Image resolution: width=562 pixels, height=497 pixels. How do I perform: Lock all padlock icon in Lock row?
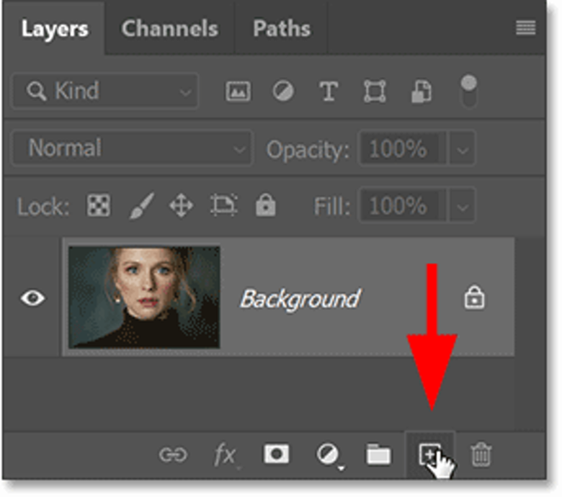[x=266, y=205]
